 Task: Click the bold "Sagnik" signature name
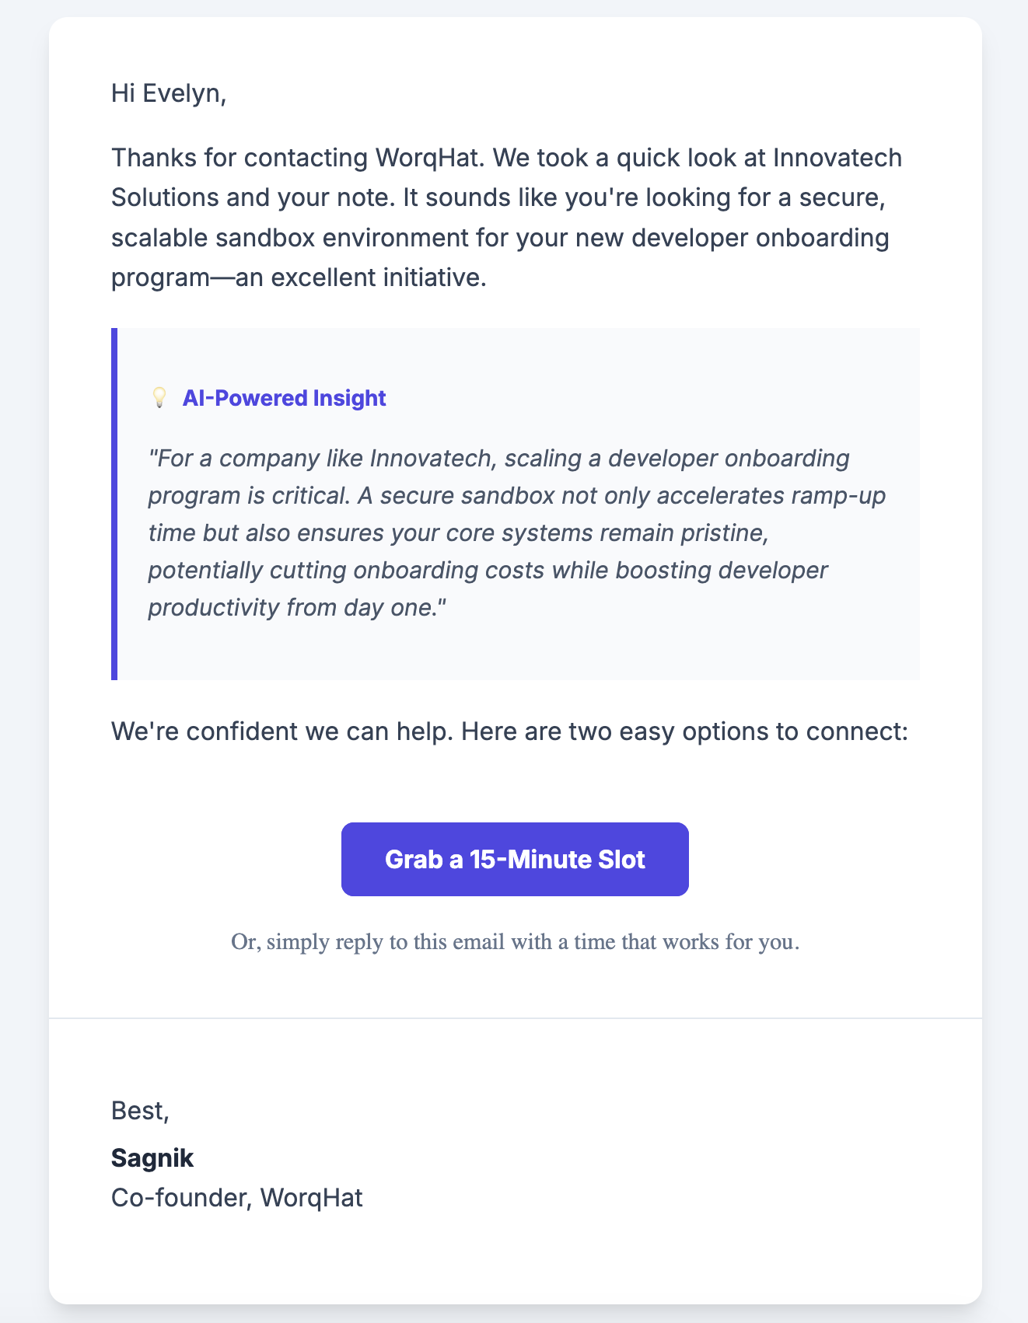click(x=152, y=1157)
